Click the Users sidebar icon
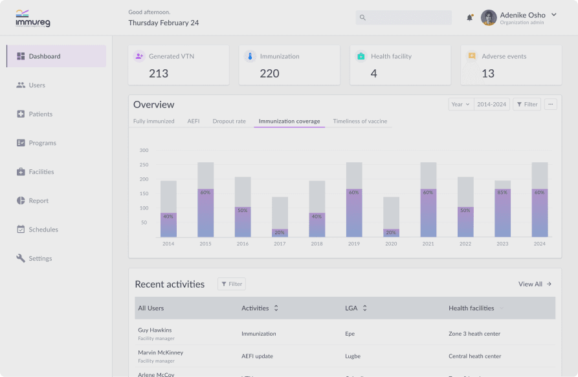The width and height of the screenshot is (578, 377). (x=21, y=85)
